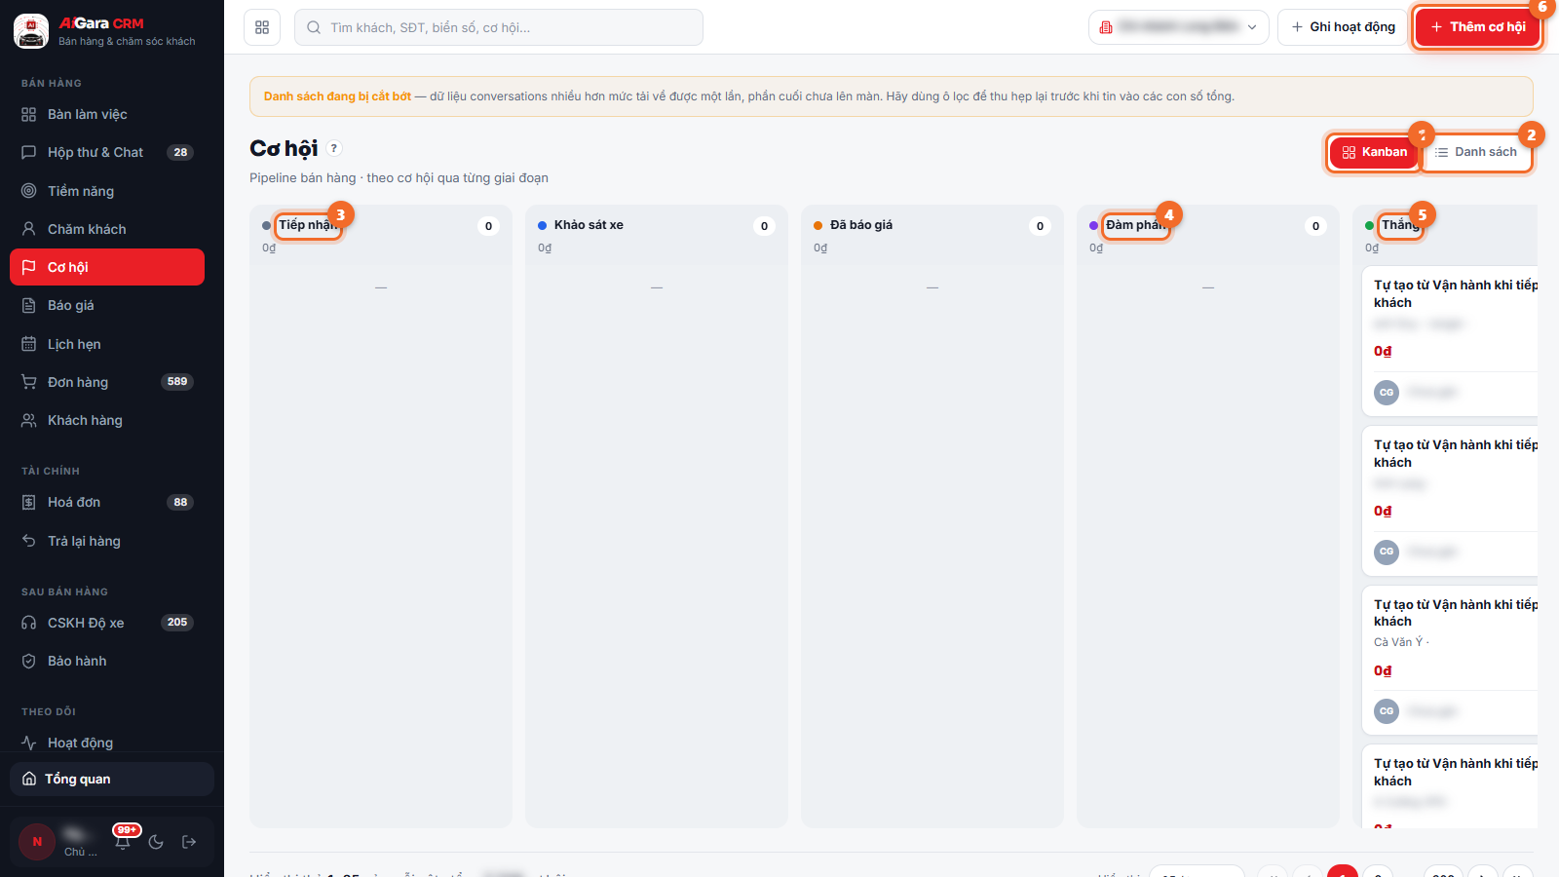Open Bàn làm việc in the sidebar

click(x=107, y=114)
